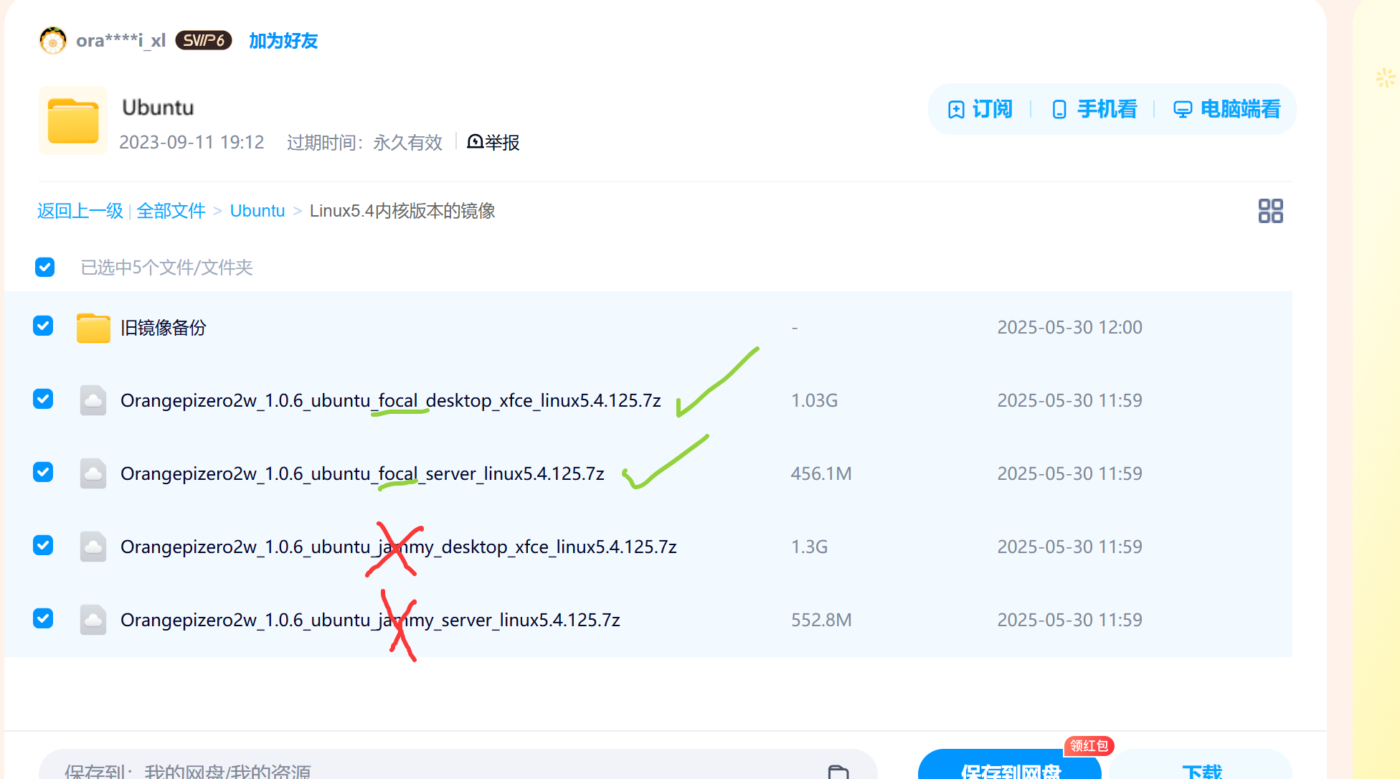1400x779 pixels.
Task: Select Orangepizero2w focal_desktop_xfce file name
Action: [x=391, y=400]
